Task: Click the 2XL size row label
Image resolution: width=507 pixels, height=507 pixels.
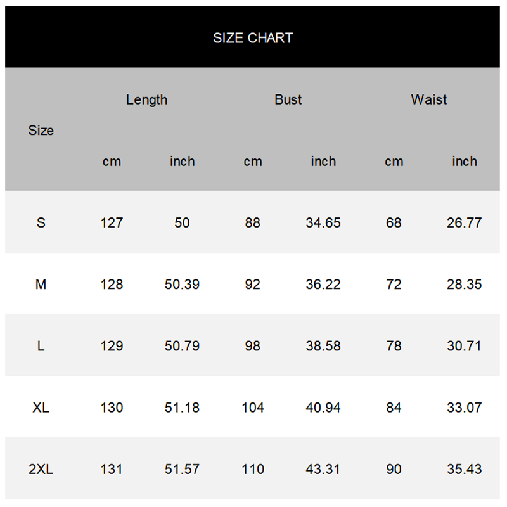Action: 41,469
